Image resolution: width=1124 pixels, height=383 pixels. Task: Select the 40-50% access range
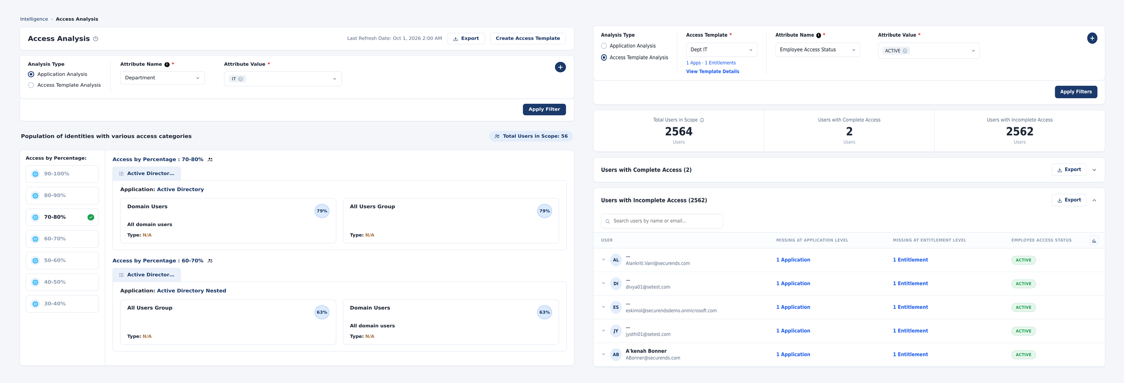tap(63, 282)
